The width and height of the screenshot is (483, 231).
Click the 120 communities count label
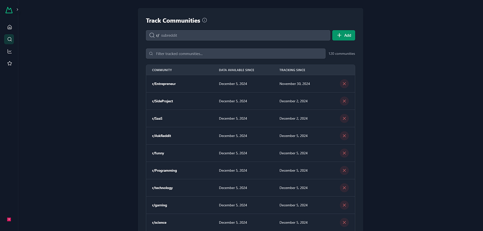pos(342,54)
